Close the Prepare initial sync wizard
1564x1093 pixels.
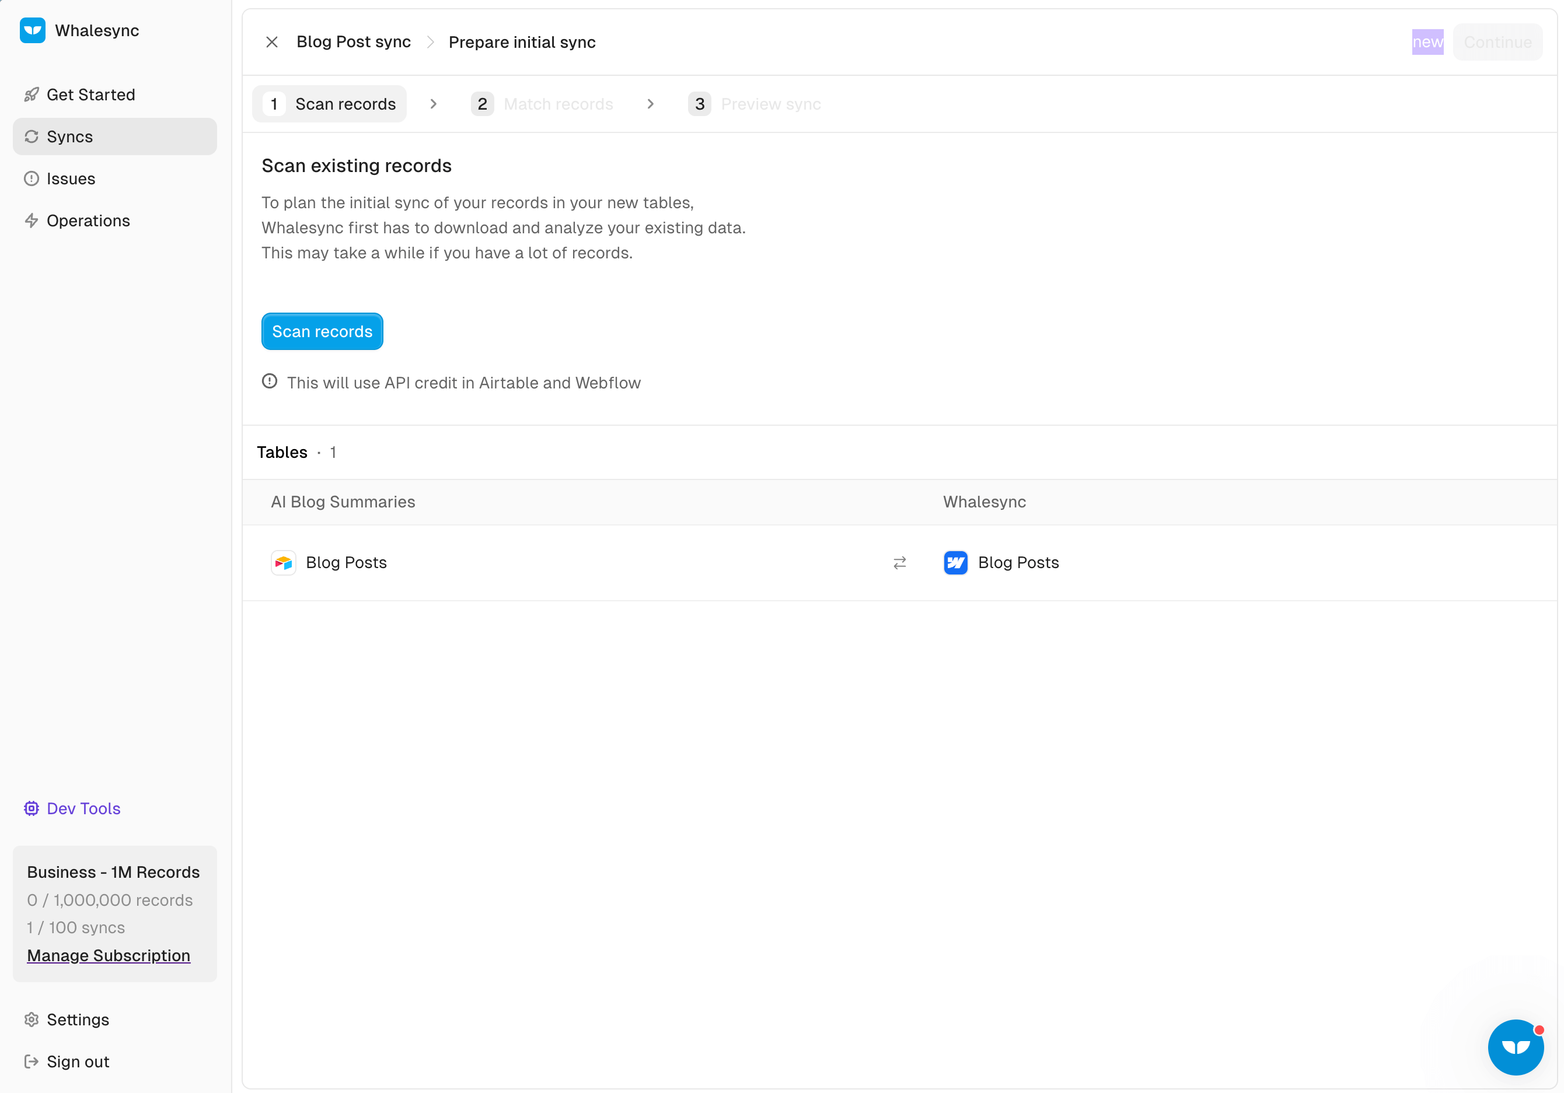coord(272,42)
